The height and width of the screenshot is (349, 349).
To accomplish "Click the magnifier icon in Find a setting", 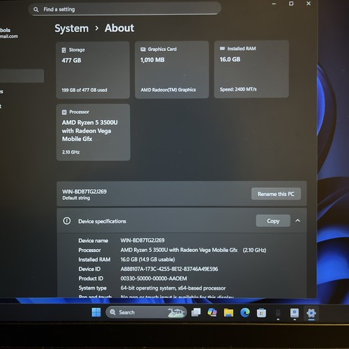I will tap(36, 9).
